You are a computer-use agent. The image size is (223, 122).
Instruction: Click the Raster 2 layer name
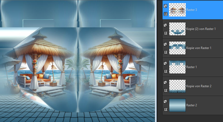192,105
